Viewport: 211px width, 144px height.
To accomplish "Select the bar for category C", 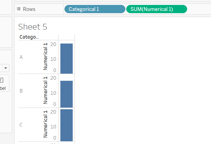I will (x=66, y=125).
